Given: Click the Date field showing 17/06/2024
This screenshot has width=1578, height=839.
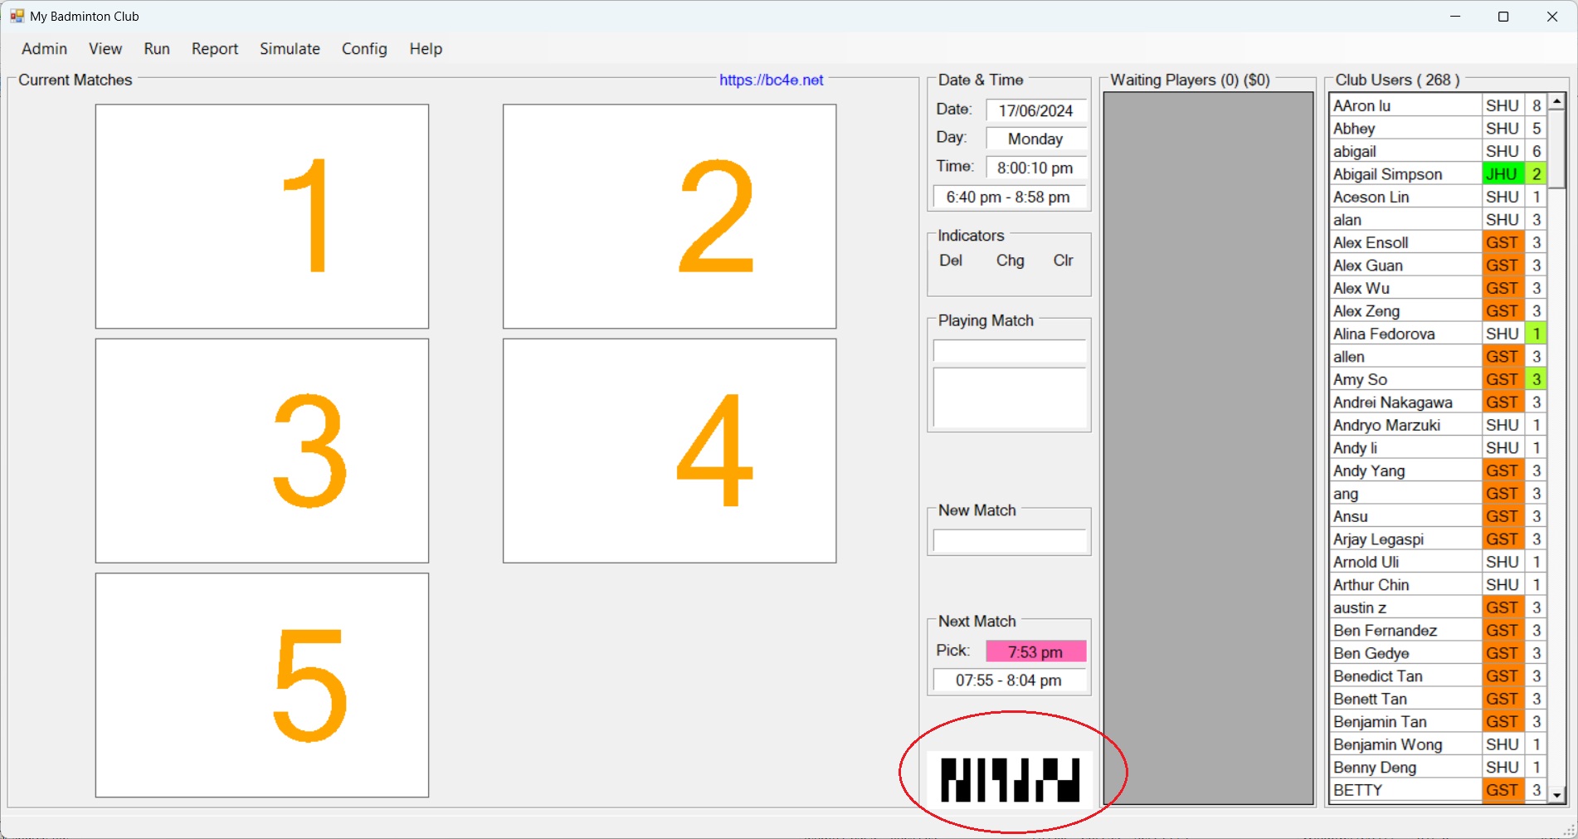Looking at the screenshot, I should [1035, 111].
